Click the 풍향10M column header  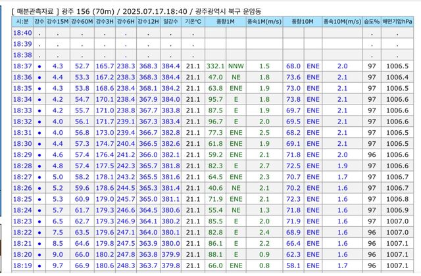[303, 22]
